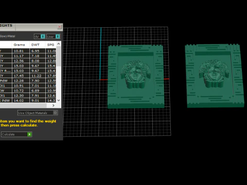This screenshot has width=247, height=185.
Task: Toggle the Use Object Materials option
Action: tap(38, 113)
